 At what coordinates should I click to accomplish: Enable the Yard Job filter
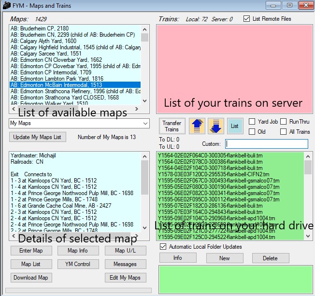[x=252, y=122]
